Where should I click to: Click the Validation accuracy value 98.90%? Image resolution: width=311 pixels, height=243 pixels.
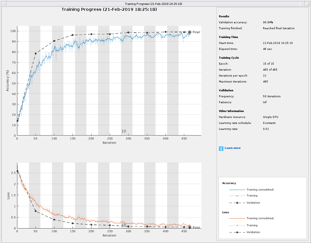(x=268, y=22)
